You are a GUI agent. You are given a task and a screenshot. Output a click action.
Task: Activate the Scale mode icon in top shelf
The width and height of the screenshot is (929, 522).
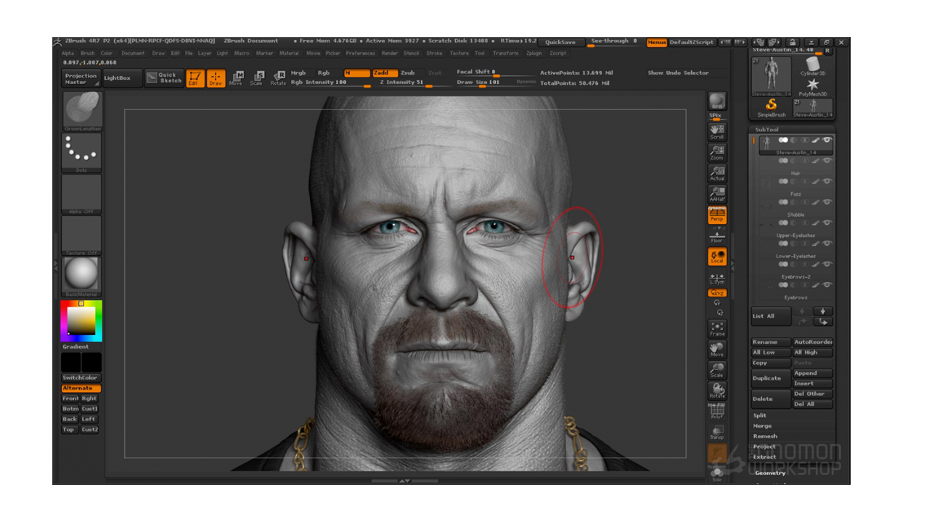click(257, 78)
